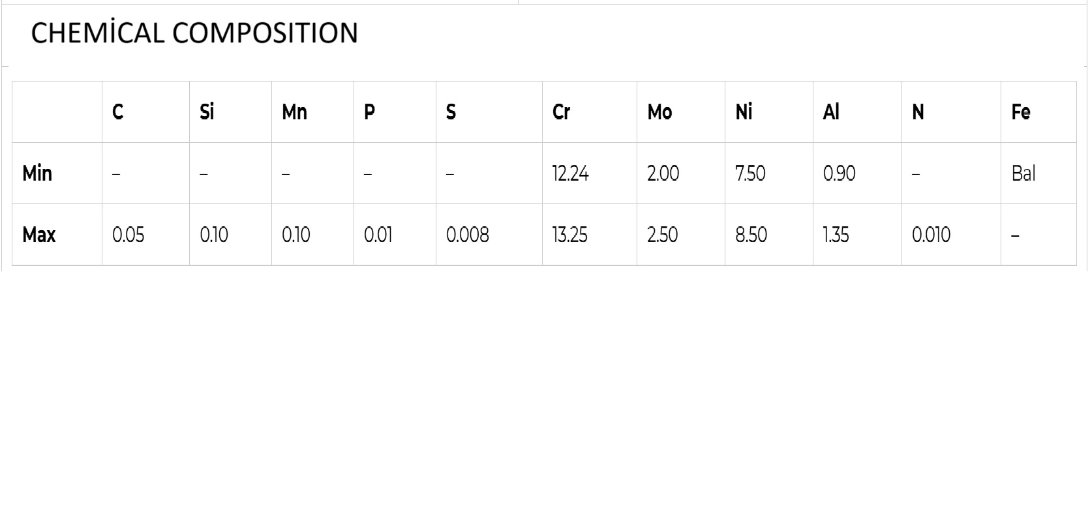Select the maximum S value 0.008
Image resolution: width=1090 pixels, height=523 pixels.
tap(467, 235)
